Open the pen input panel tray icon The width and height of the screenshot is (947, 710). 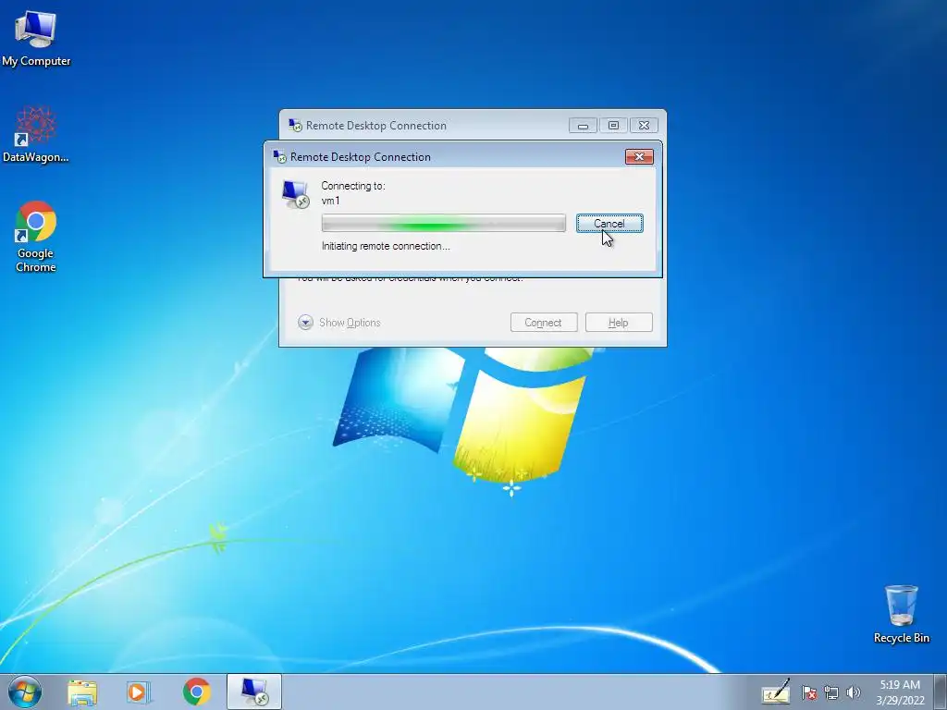tap(776, 692)
